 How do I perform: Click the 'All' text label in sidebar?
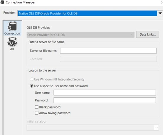12,49
